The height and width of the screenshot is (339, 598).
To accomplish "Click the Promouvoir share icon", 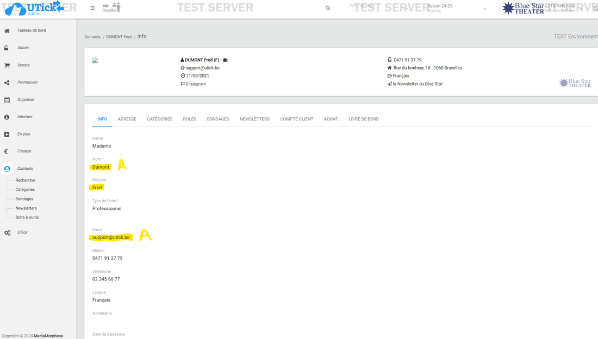I will pyautogui.click(x=7, y=82).
